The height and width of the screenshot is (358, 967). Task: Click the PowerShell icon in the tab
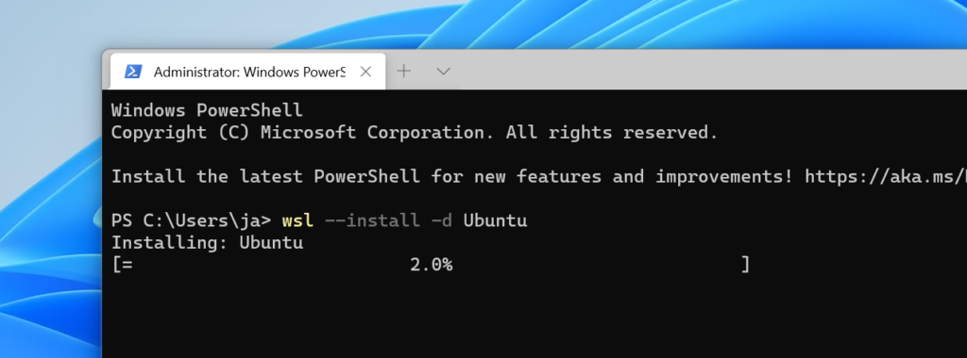pyautogui.click(x=133, y=72)
